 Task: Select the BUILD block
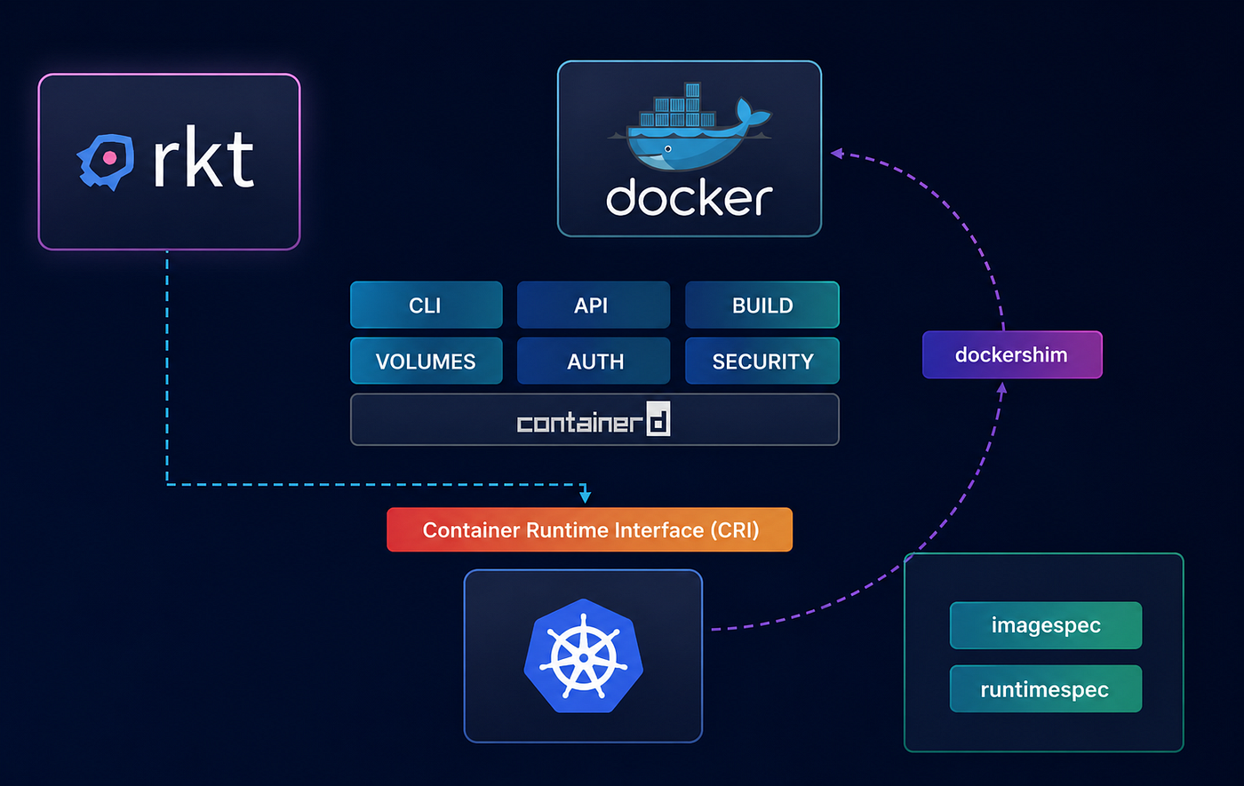(x=762, y=305)
